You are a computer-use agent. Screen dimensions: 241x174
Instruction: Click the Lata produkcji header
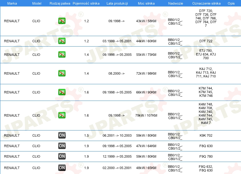point(117,3)
